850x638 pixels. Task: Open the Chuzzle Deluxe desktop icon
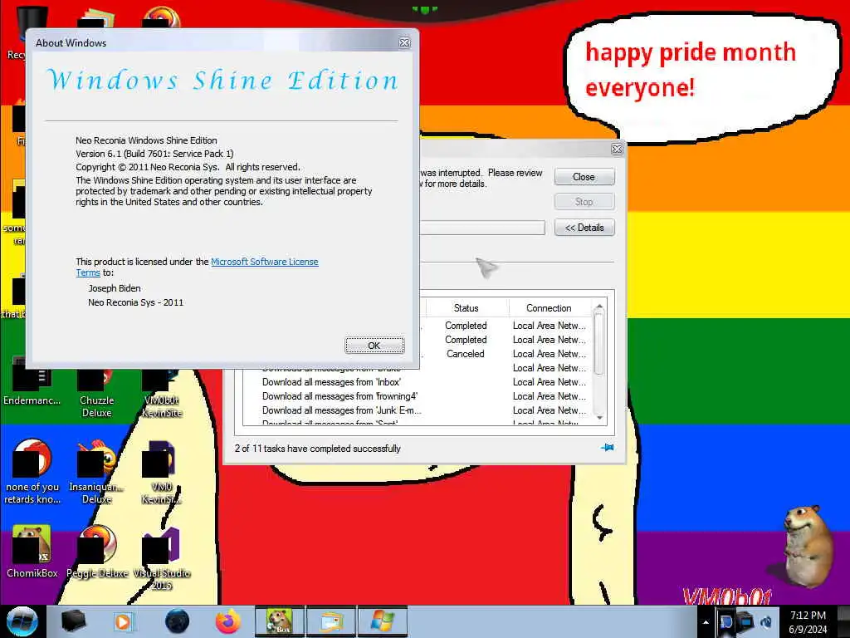[96, 392]
